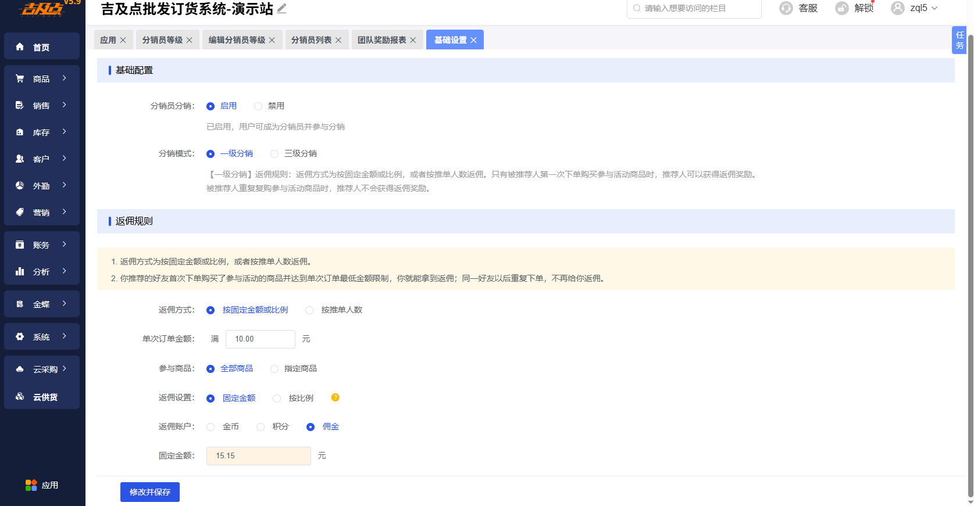Click the orange help question mark icon
974x506 pixels.
(x=335, y=397)
